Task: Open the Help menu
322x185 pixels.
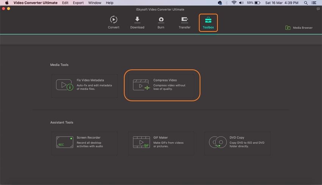Action: tap(109, 3)
